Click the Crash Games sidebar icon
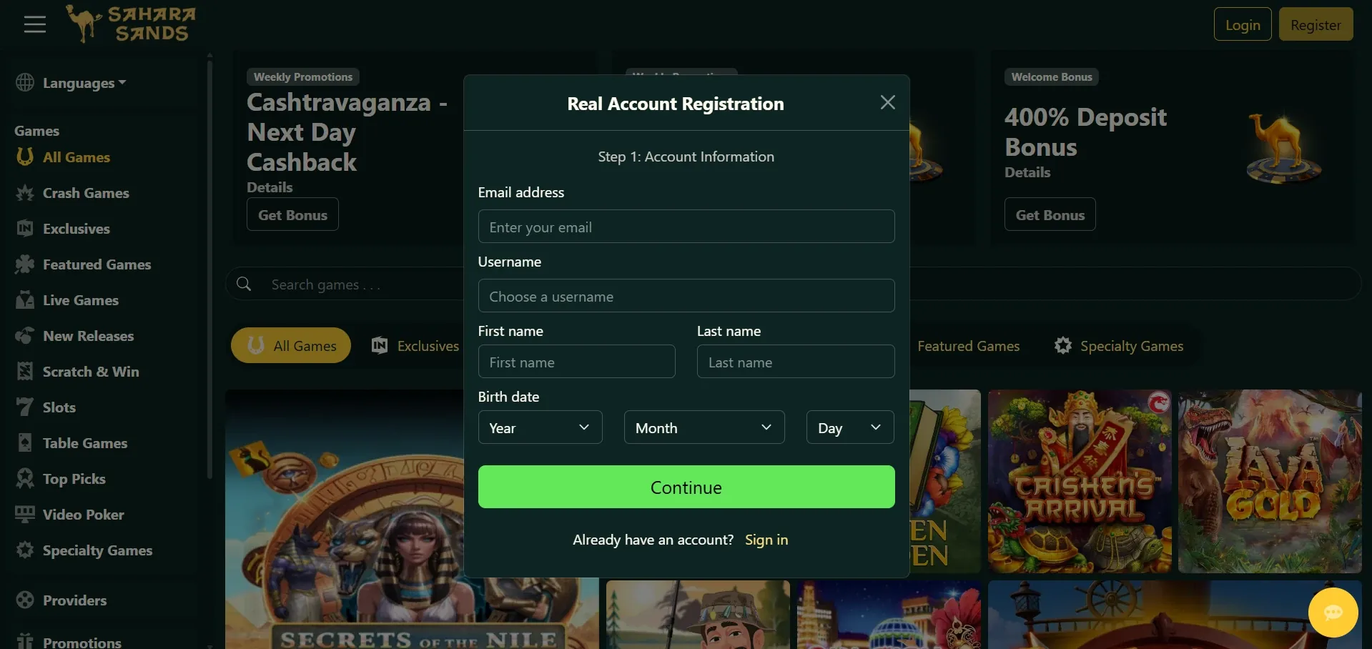The height and width of the screenshot is (649, 1372). 25,193
